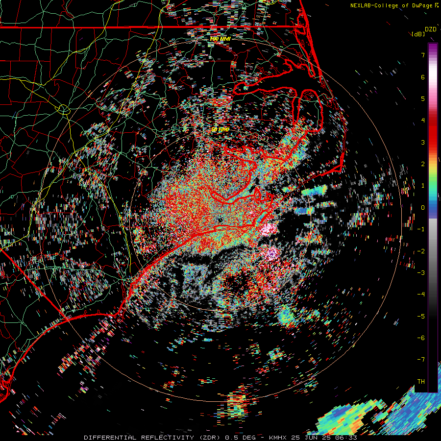Click the -1 value on the color scale
The height and width of the screenshot is (441, 441).
coord(421,229)
